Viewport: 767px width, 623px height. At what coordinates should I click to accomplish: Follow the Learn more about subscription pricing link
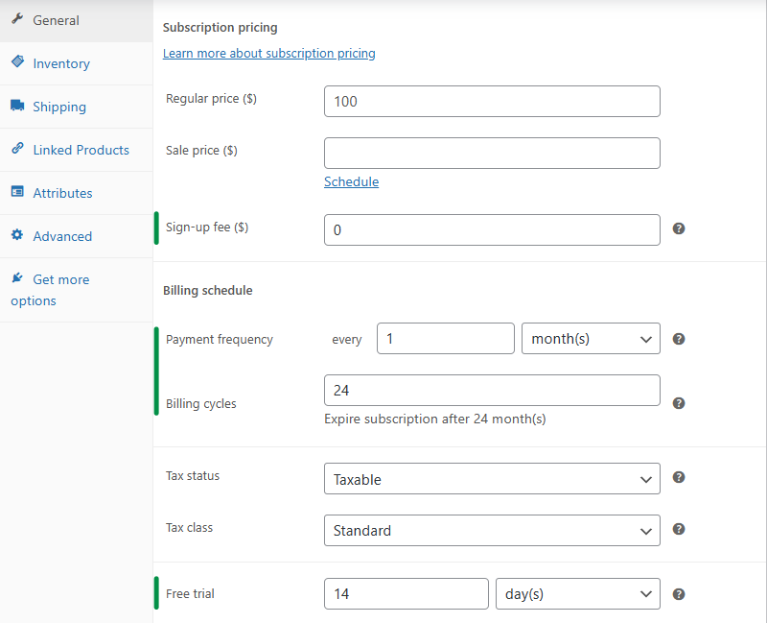pos(268,53)
